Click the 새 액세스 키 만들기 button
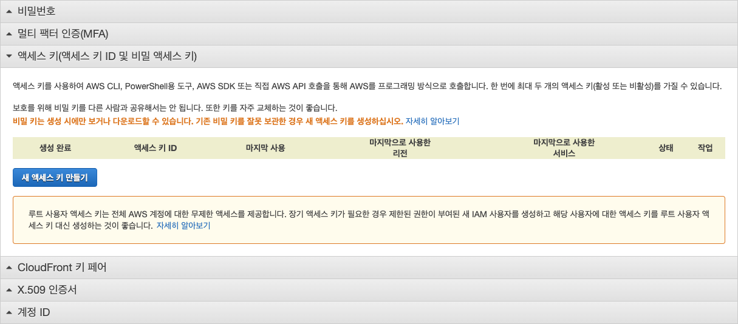The image size is (738, 324). (55, 177)
